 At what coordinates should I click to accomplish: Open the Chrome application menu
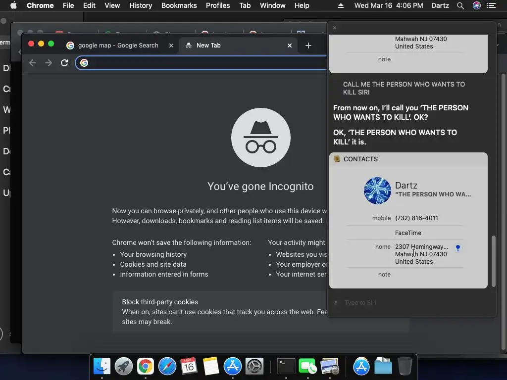[40, 5]
